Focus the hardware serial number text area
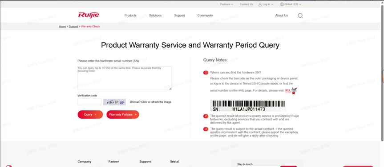Screen dimensions: 384x167 tap(125, 78)
